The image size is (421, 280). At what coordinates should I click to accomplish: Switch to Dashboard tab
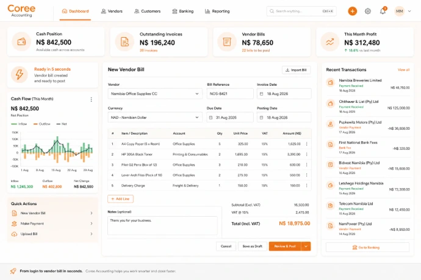[75, 11]
